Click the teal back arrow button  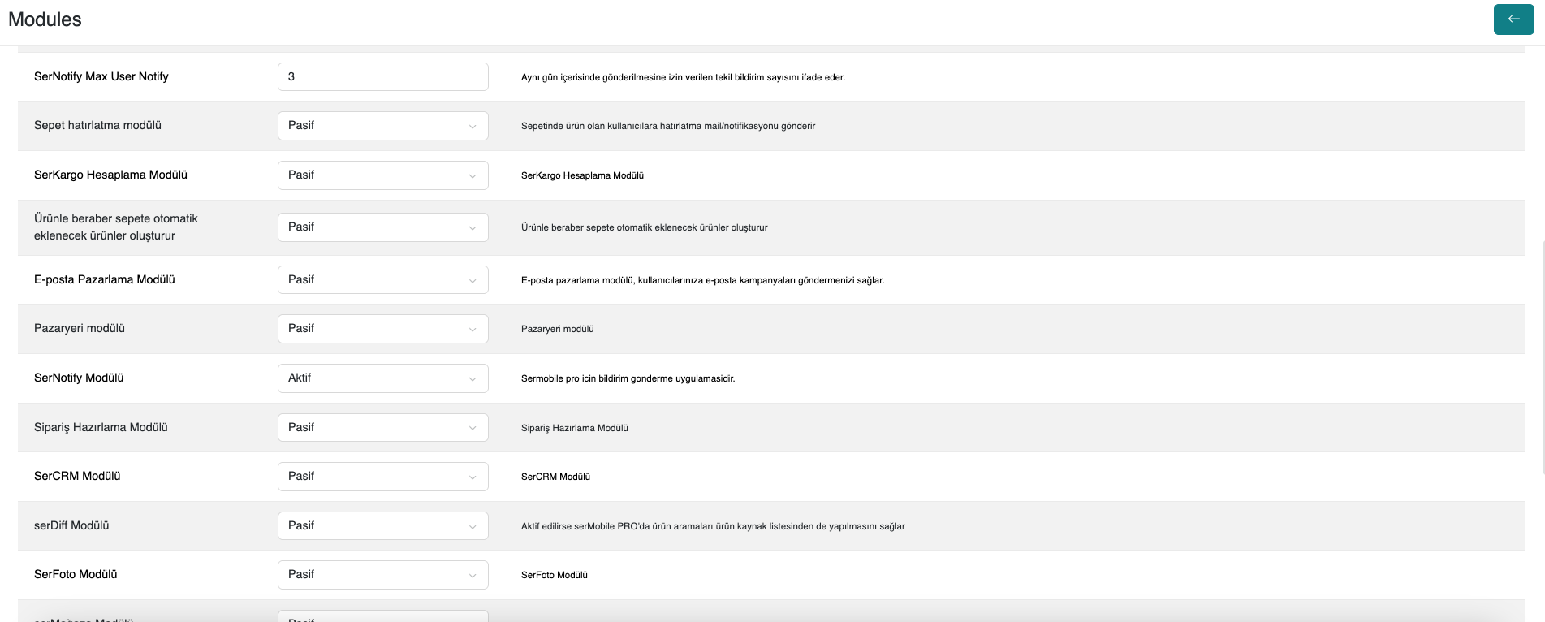pyautogui.click(x=1513, y=19)
